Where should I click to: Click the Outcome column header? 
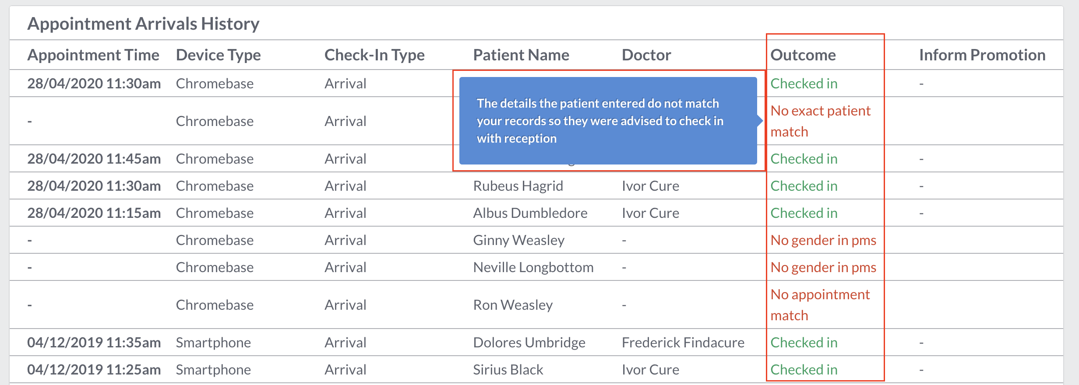point(803,55)
